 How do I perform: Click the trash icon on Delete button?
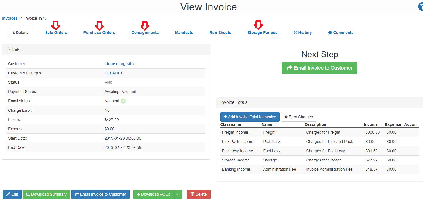pyautogui.click(x=192, y=194)
